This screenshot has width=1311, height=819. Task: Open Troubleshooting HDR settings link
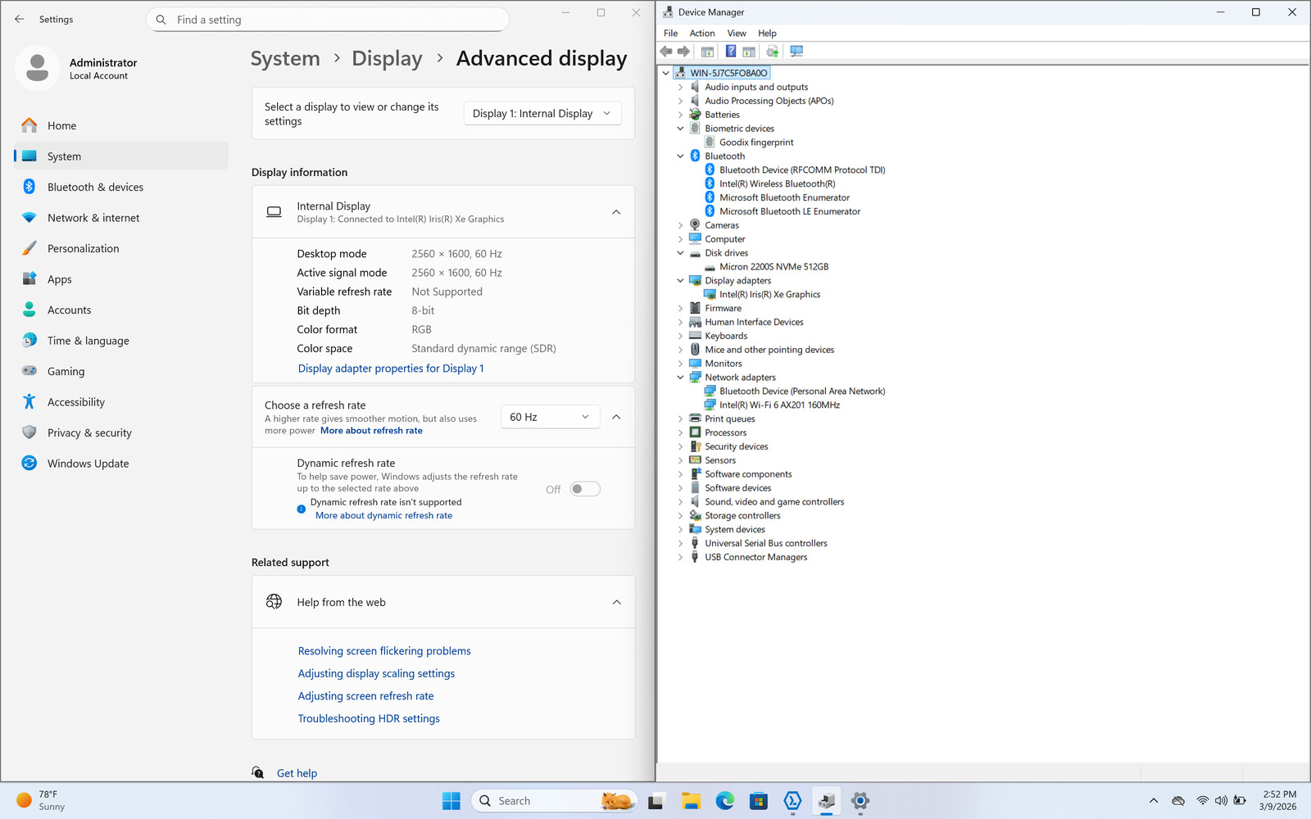369,719
